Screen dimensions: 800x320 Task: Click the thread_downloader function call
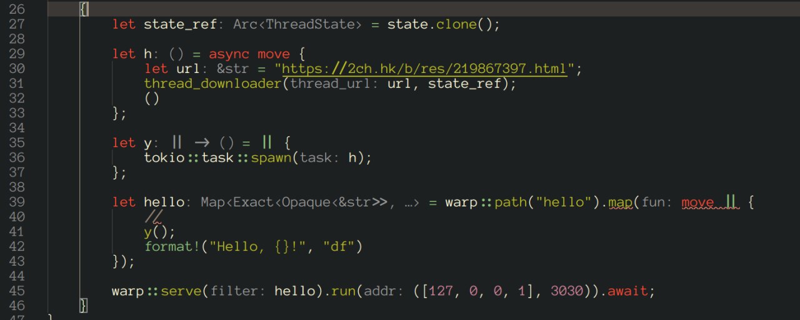(x=213, y=84)
